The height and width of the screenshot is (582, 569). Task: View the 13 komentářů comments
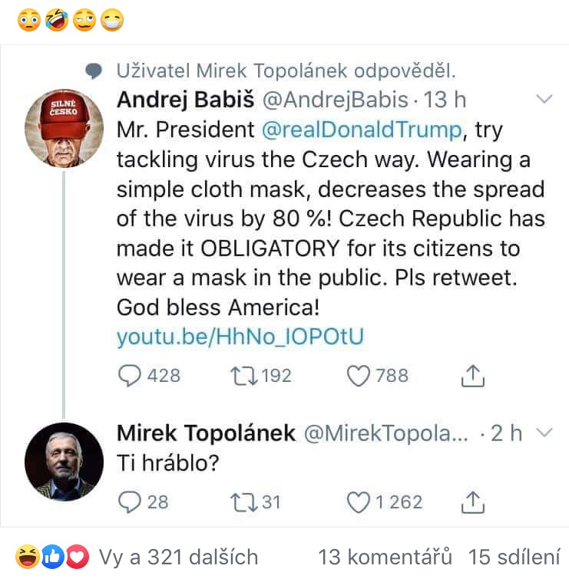click(x=385, y=557)
